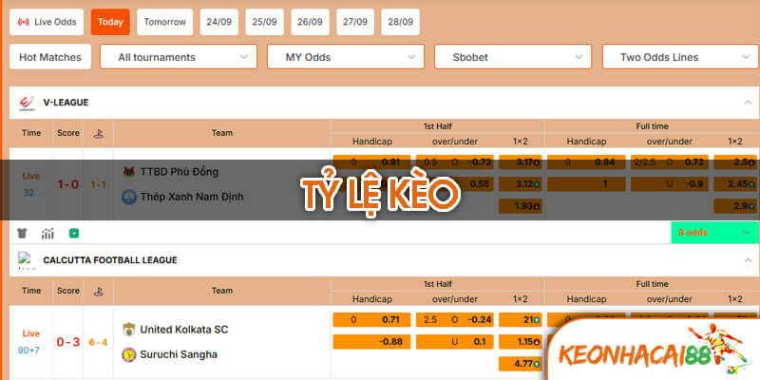Click the green dropdown badge icon

pyautogui.click(x=73, y=233)
